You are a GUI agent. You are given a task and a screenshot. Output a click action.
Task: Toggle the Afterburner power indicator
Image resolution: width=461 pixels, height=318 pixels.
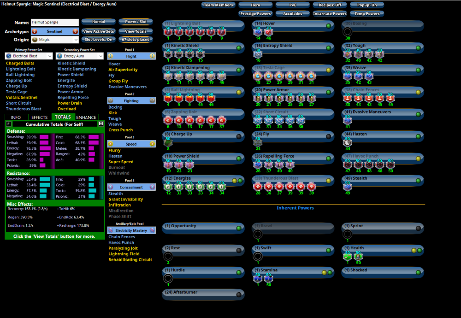(x=238, y=294)
